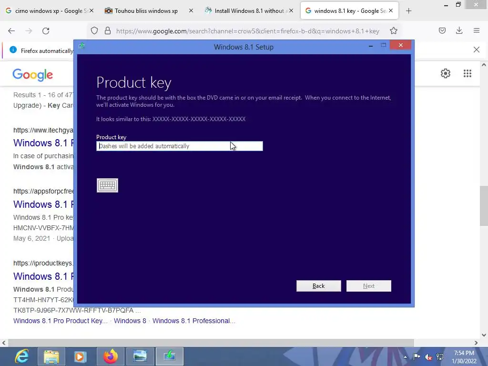Click the muted volume tray icon
The width and height of the screenshot is (488, 366).
pos(428,357)
